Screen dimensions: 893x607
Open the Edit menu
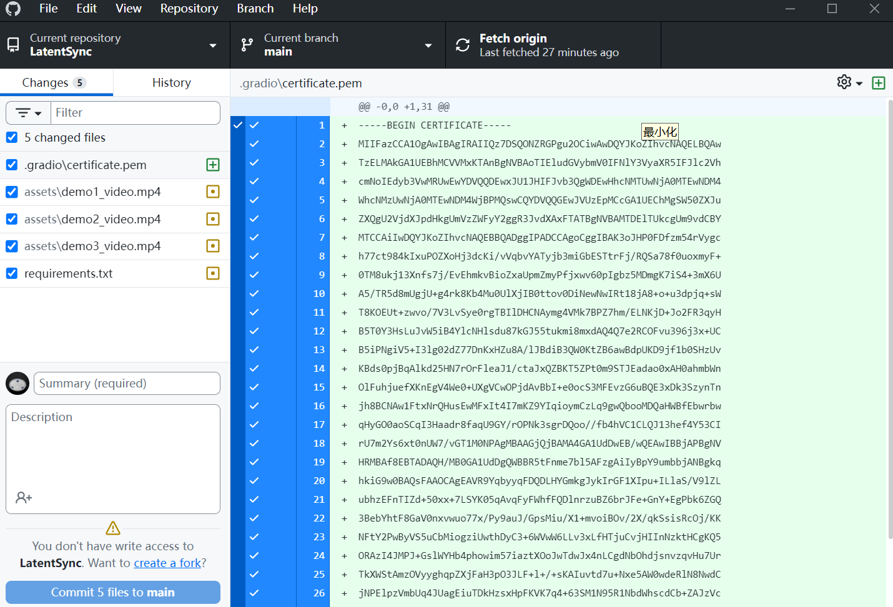86,9
